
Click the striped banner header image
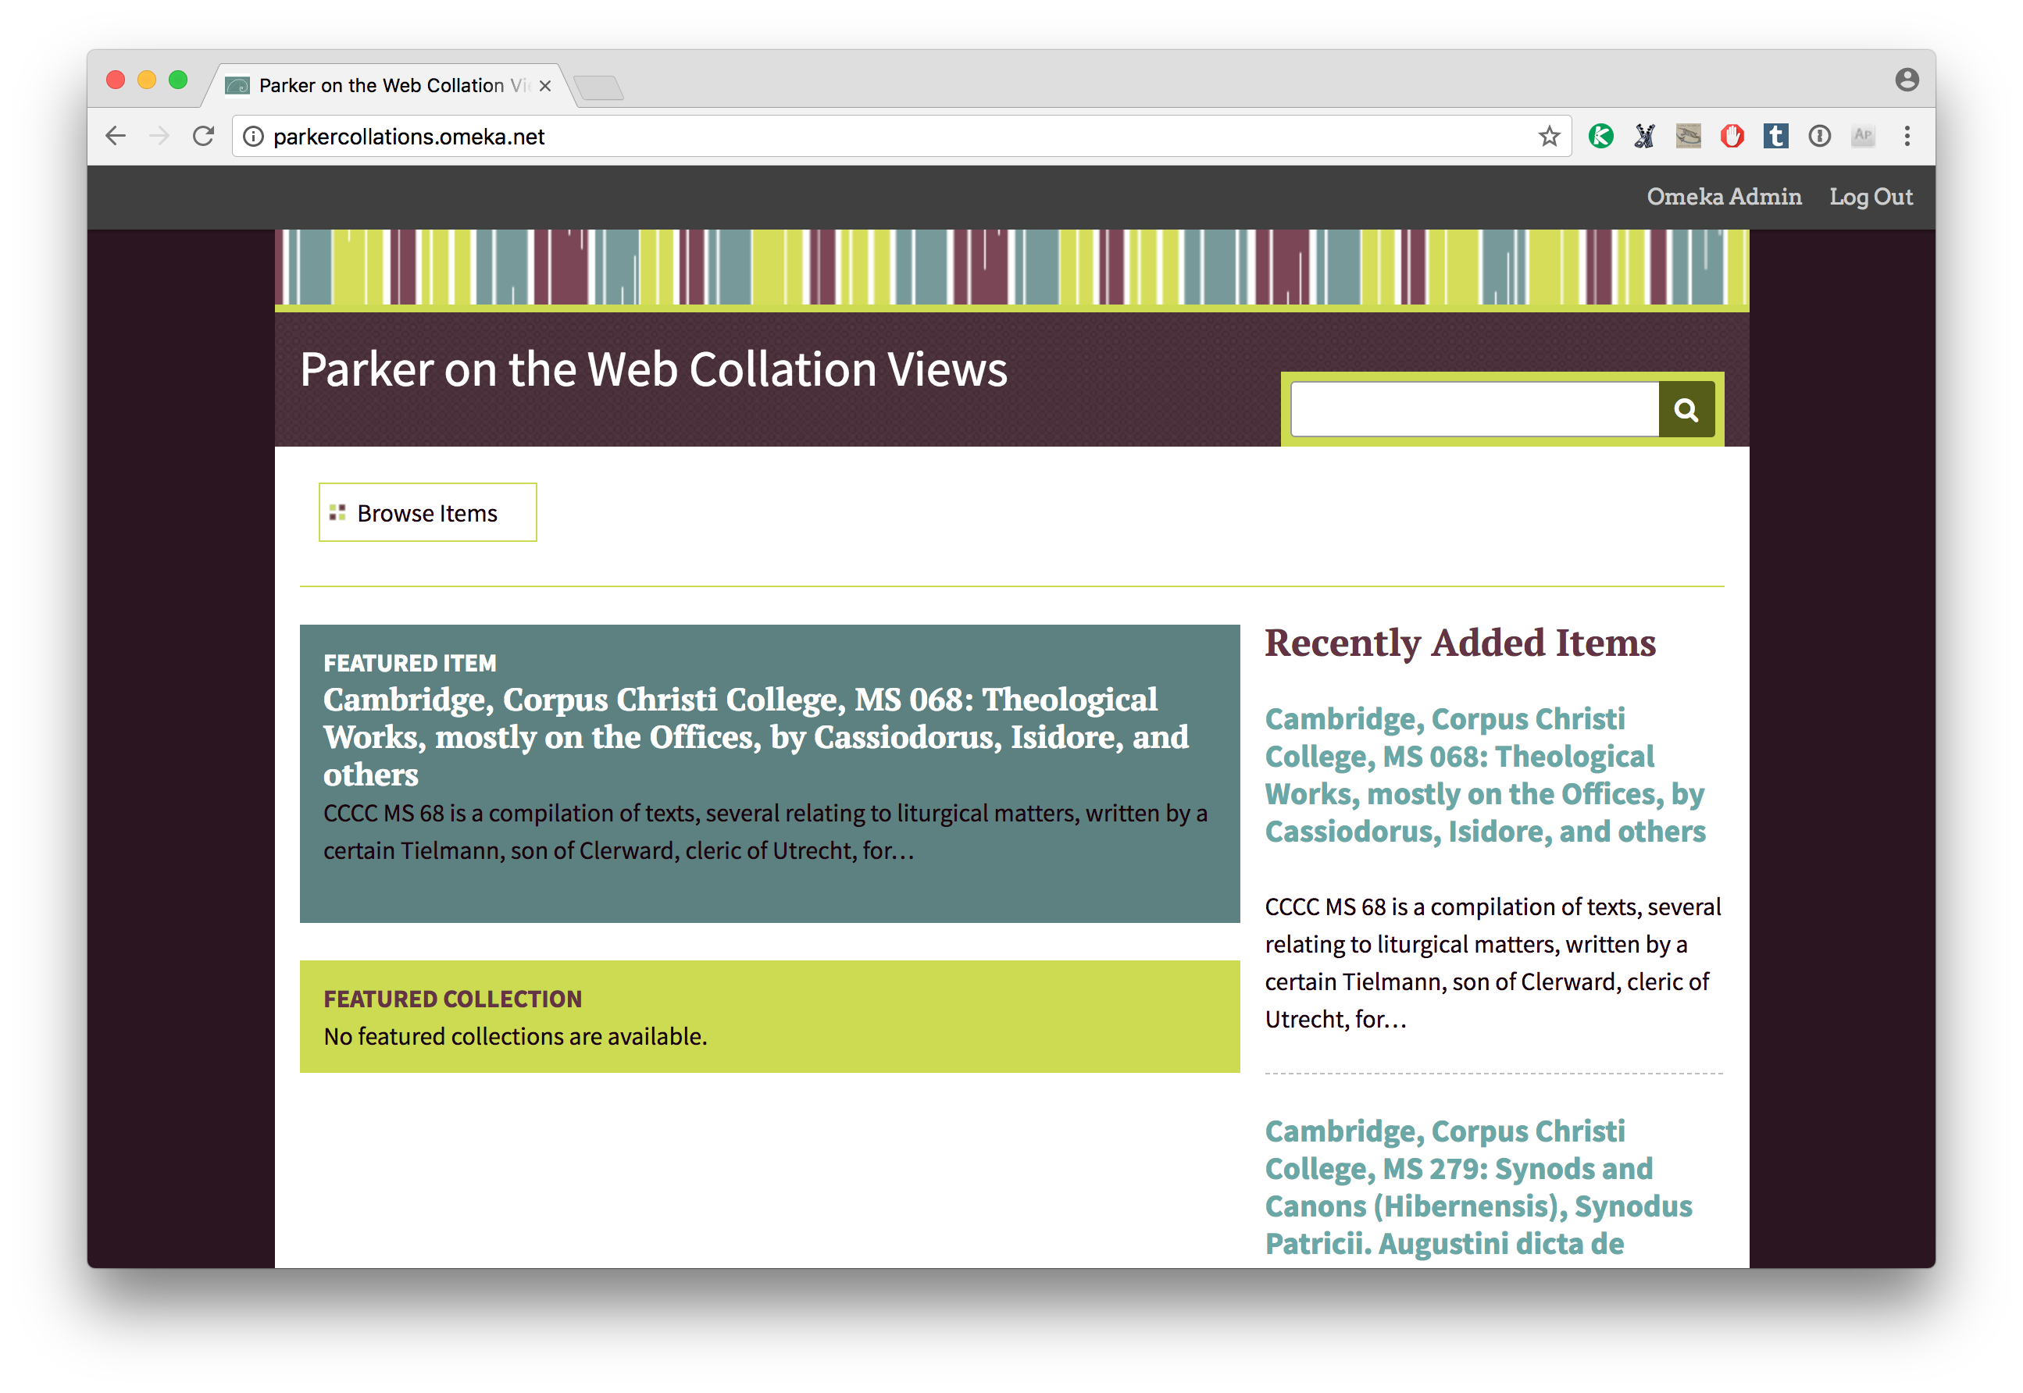(1011, 269)
